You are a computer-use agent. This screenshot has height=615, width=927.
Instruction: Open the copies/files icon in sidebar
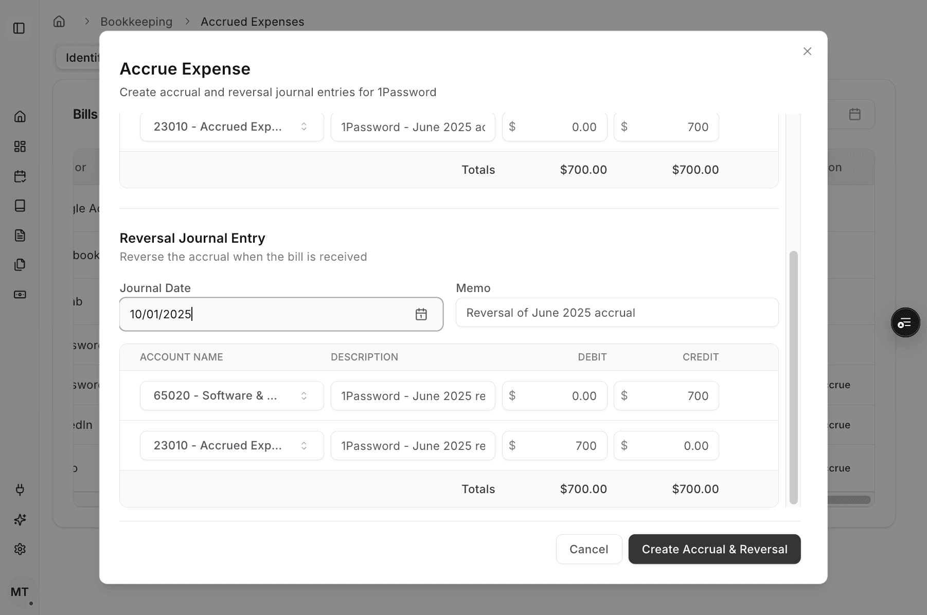20,264
